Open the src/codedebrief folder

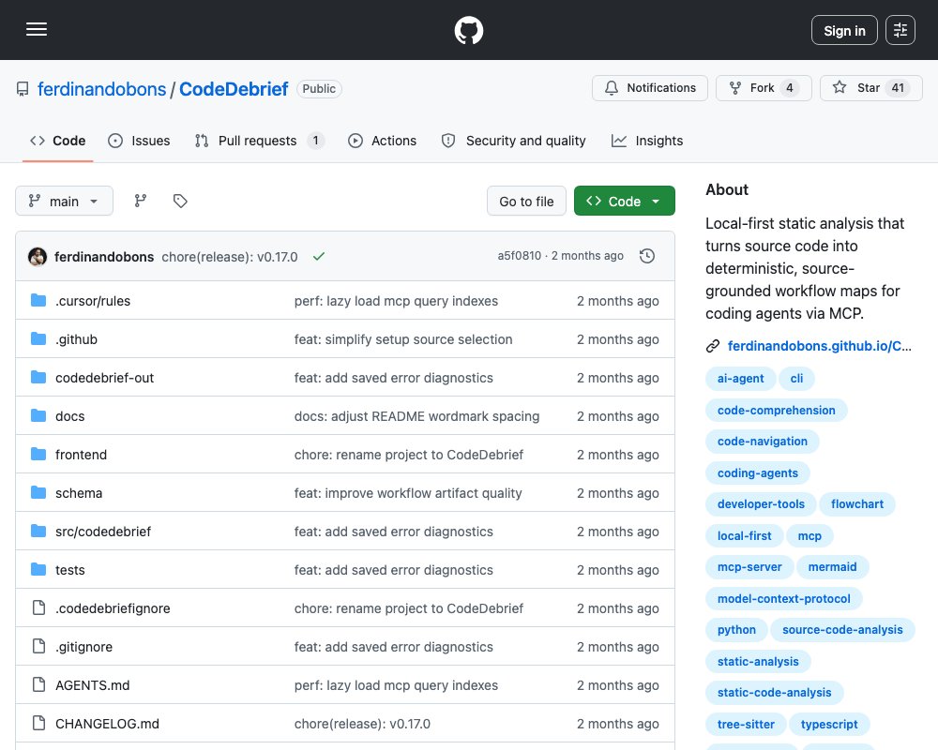pos(103,532)
